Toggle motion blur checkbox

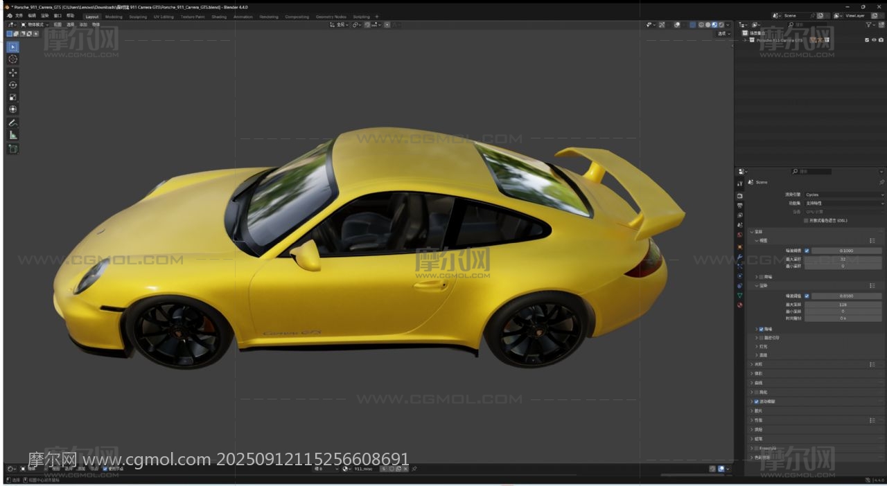(756, 402)
